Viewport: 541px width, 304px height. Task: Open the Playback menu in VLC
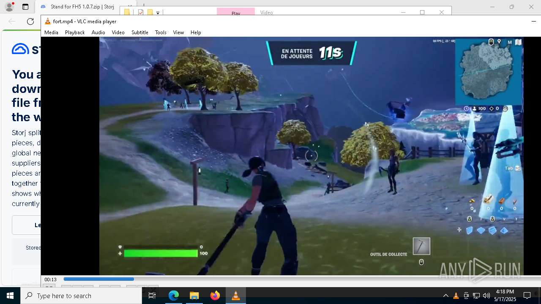pos(75,33)
